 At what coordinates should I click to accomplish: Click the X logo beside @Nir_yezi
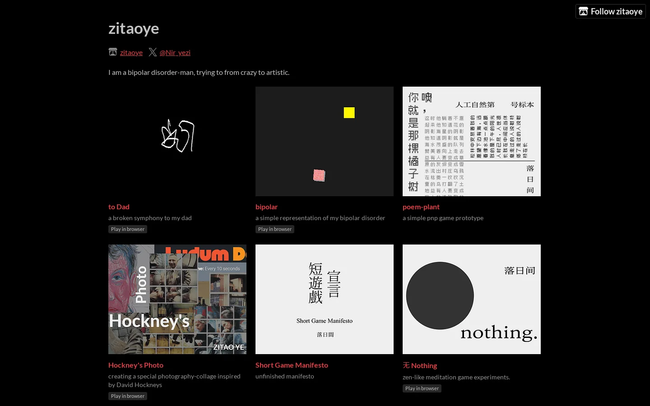coord(153,52)
